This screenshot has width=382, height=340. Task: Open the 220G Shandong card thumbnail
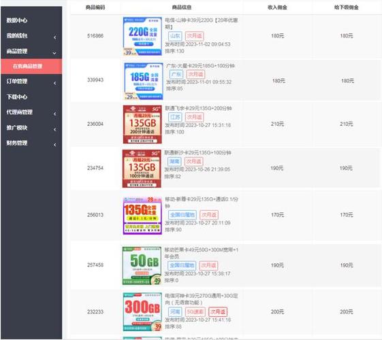tap(142, 36)
